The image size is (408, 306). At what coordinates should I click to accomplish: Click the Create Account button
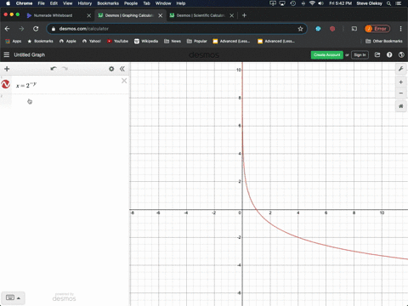tap(327, 54)
